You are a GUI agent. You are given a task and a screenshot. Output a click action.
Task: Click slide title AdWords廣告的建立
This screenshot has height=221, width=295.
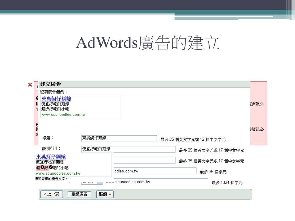pyautogui.click(x=148, y=43)
